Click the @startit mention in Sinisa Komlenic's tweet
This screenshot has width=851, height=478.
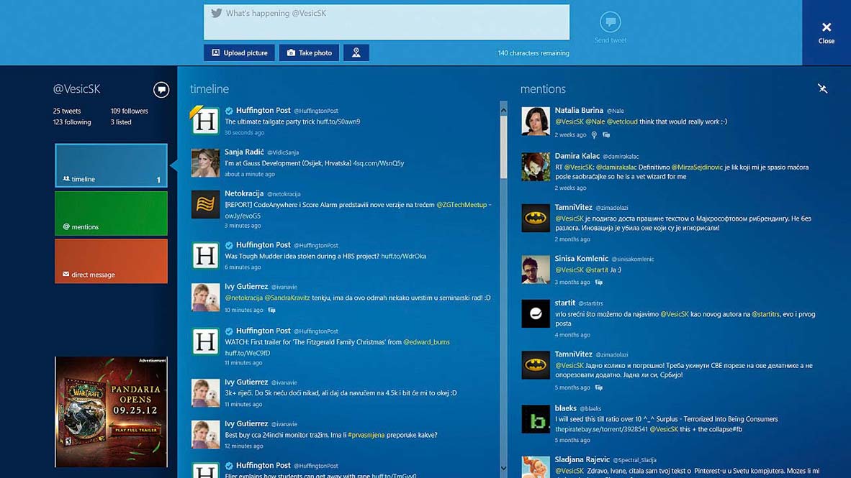596,270
